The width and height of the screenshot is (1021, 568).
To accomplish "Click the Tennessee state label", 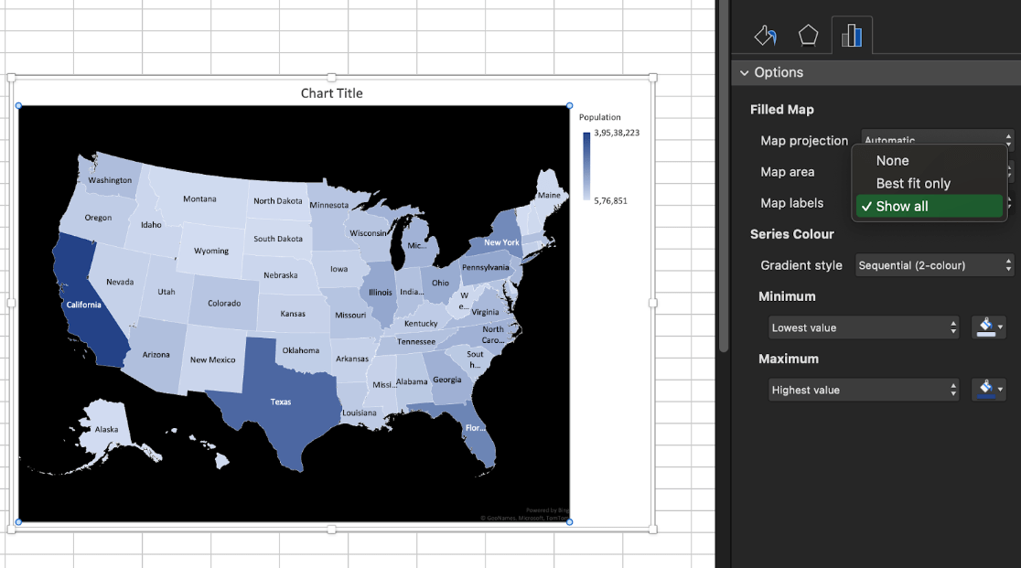I will pos(416,341).
